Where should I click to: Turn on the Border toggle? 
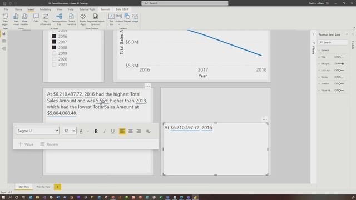(x=341, y=77)
